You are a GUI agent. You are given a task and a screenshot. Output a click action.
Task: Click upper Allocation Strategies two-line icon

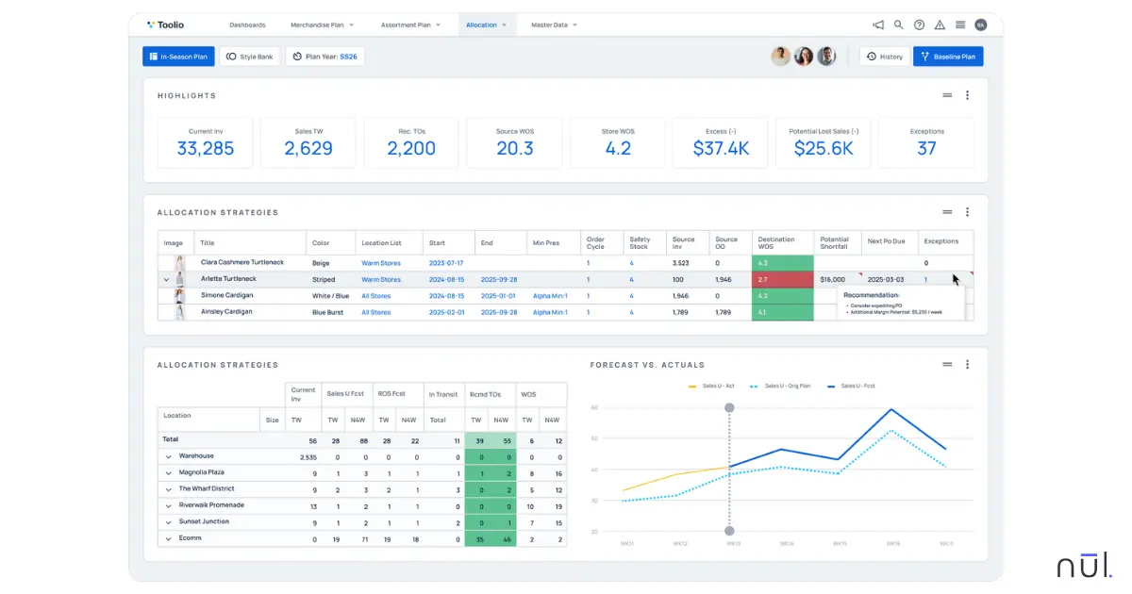coord(947,212)
